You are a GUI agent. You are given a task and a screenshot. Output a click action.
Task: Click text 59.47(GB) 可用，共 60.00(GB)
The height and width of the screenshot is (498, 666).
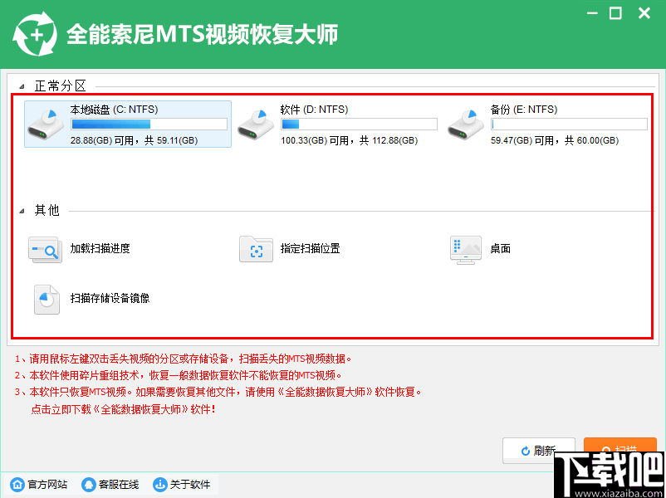tap(555, 140)
